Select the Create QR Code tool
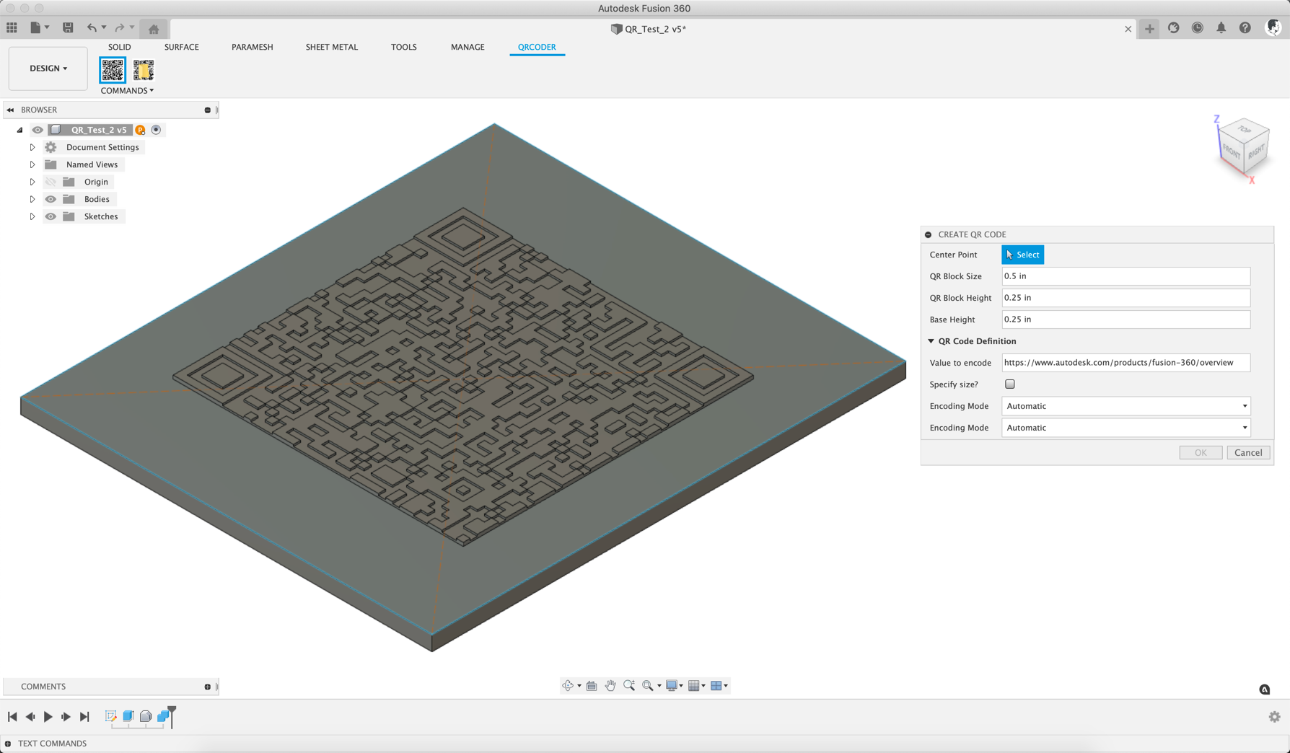 113,69
